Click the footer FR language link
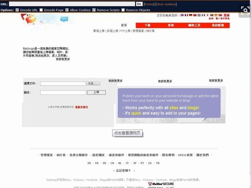This screenshot has width=251, height=188. point(97,163)
